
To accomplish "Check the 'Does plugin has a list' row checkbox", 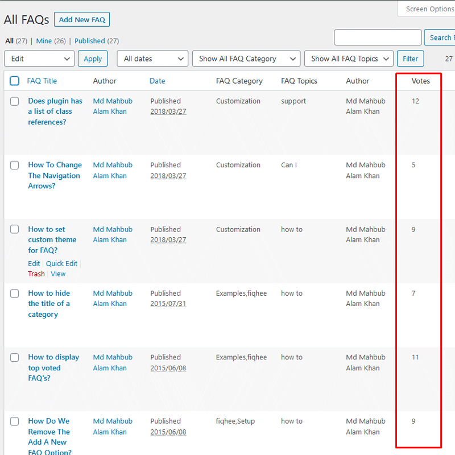I will [15, 101].
